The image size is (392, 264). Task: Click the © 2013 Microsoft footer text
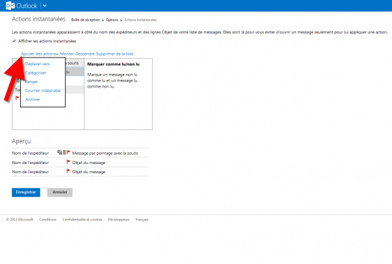point(20,220)
